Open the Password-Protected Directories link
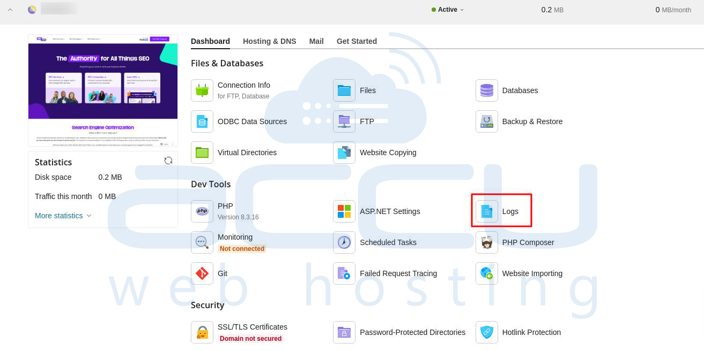The height and width of the screenshot is (351, 704). tap(412, 332)
